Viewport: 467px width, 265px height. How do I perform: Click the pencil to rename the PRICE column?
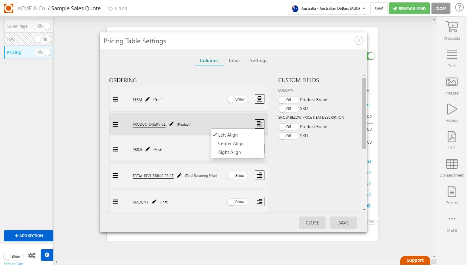click(147, 149)
